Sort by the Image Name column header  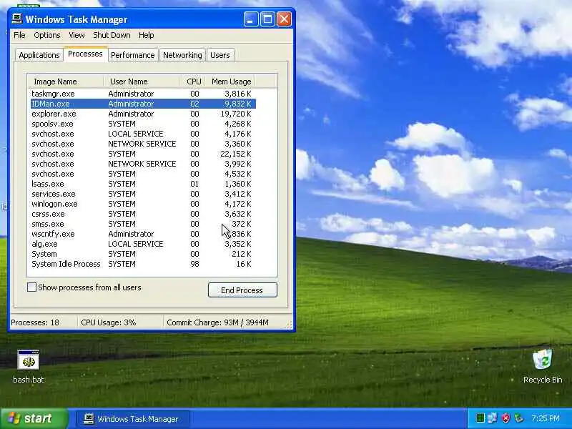(66, 82)
